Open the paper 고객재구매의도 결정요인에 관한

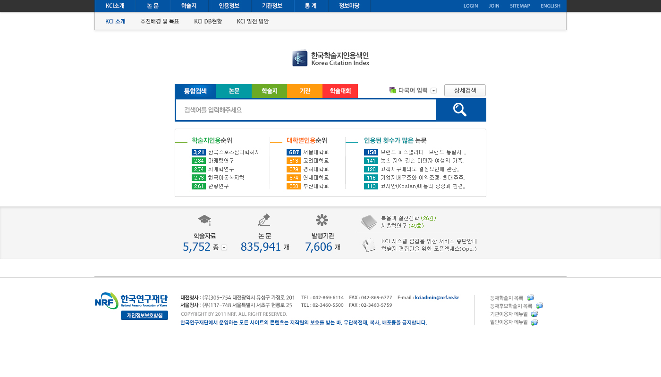420,169
